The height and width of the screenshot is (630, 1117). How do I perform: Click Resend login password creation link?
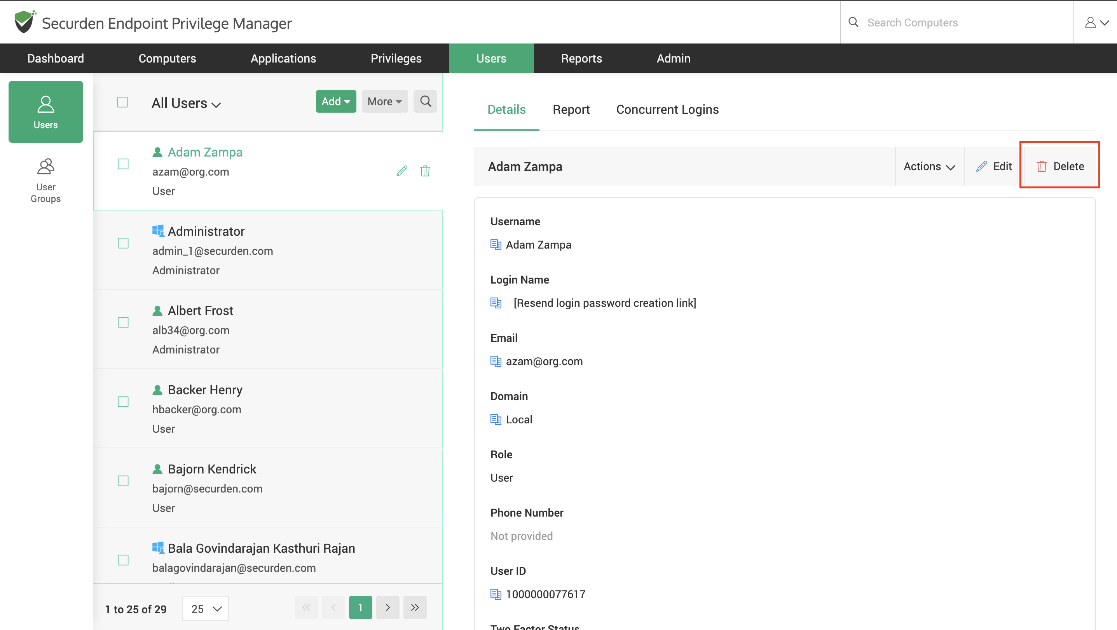click(604, 303)
